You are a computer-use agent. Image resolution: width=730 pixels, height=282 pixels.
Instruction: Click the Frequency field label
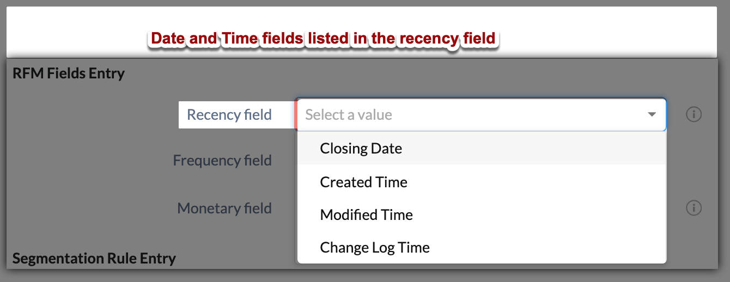(x=222, y=161)
